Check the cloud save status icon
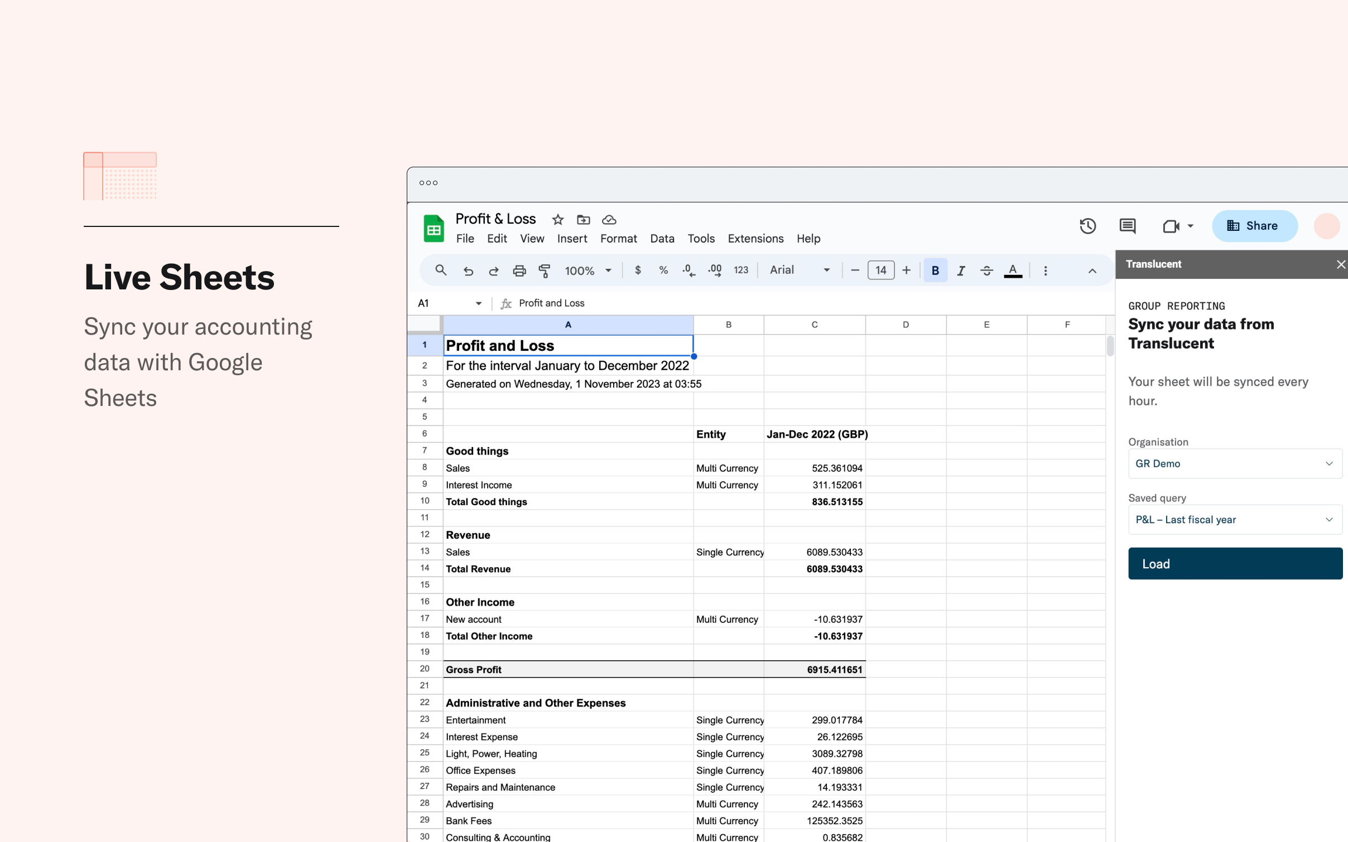The image size is (1348, 842). [609, 220]
